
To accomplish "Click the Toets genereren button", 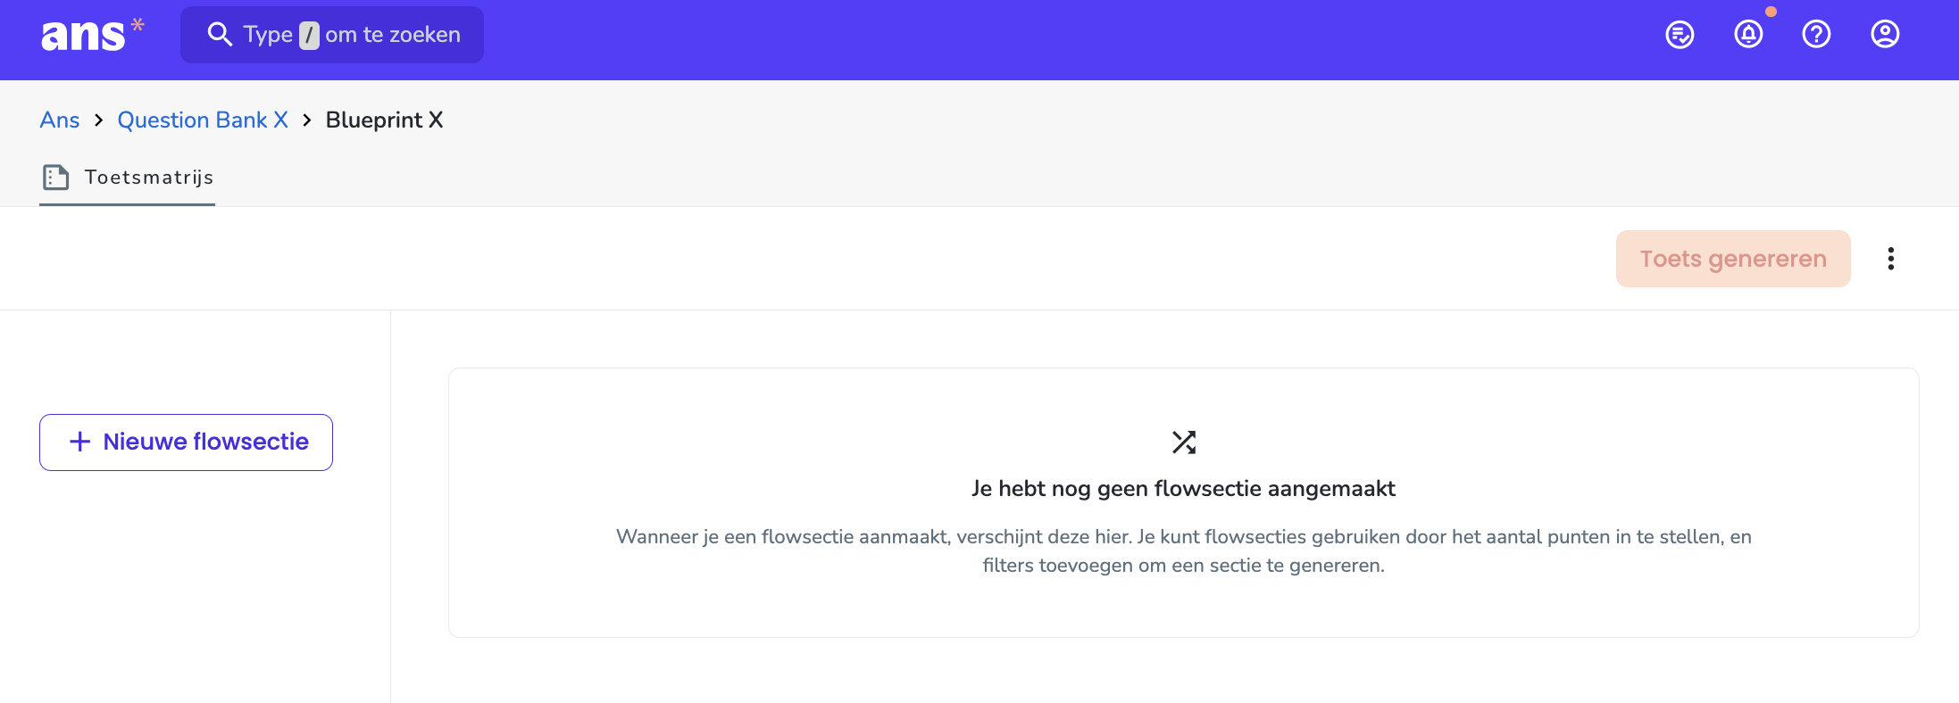I will [1733, 259].
